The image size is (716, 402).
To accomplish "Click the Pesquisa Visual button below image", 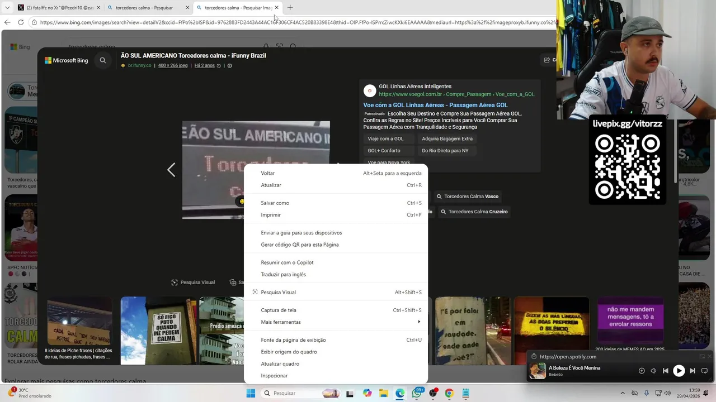I will click(193, 283).
